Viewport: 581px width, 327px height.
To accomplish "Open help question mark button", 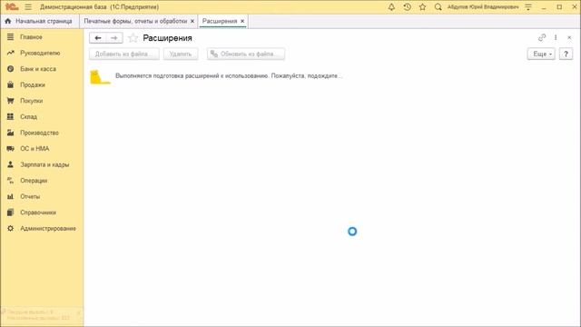I will point(566,54).
